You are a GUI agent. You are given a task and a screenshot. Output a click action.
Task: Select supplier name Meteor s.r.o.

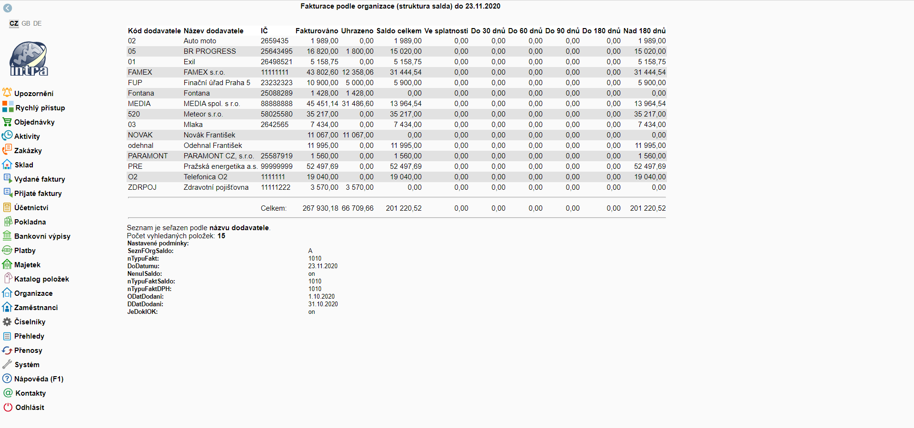point(203,114)
